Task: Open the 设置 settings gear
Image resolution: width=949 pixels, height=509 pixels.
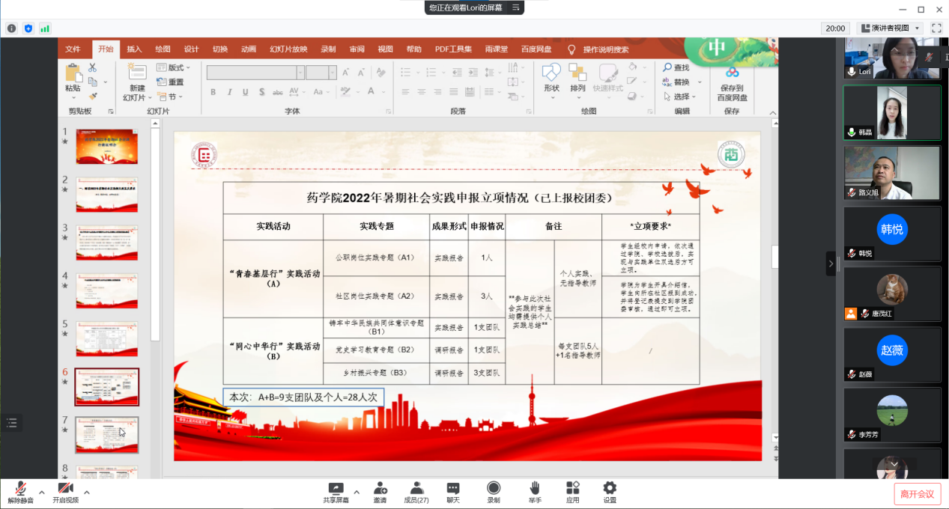Action: (610, 492)
